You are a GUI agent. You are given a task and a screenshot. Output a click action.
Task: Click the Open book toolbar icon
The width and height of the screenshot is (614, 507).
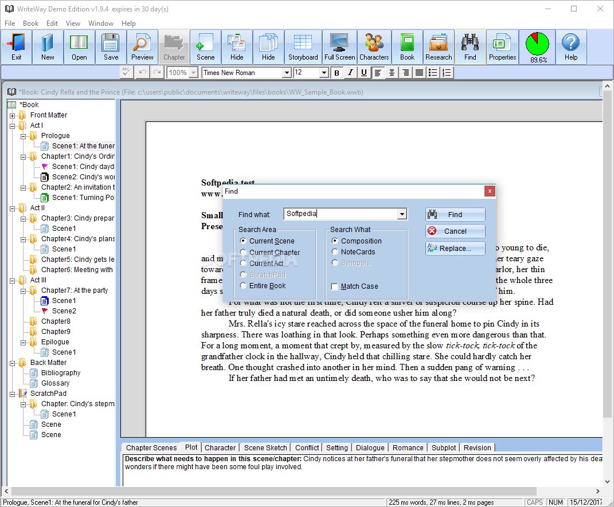point(79,47)
